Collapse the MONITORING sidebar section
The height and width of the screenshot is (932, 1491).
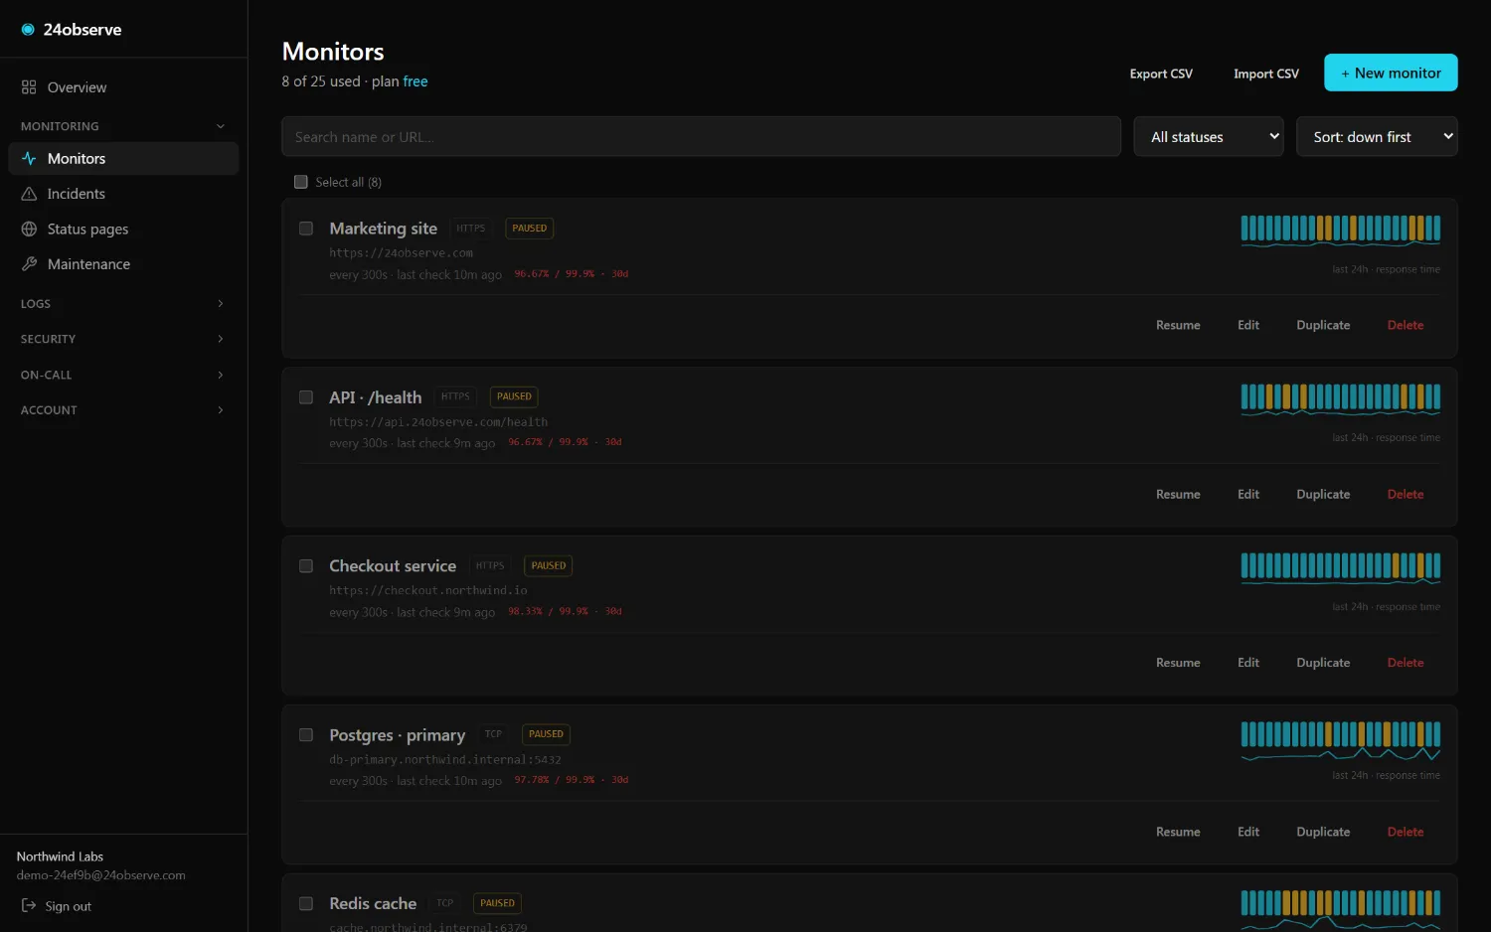click(x=123, y=126)
